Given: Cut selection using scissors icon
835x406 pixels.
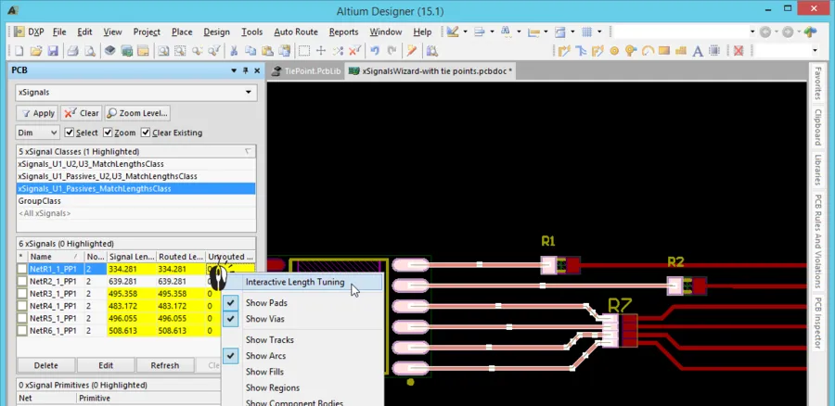Looking at the screenshot, I should coord(234,51).
